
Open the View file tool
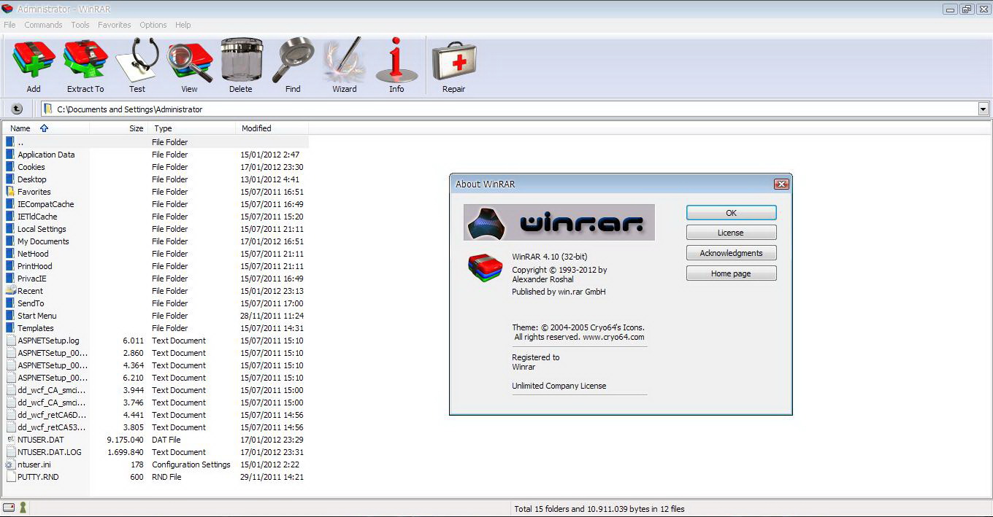189,64
